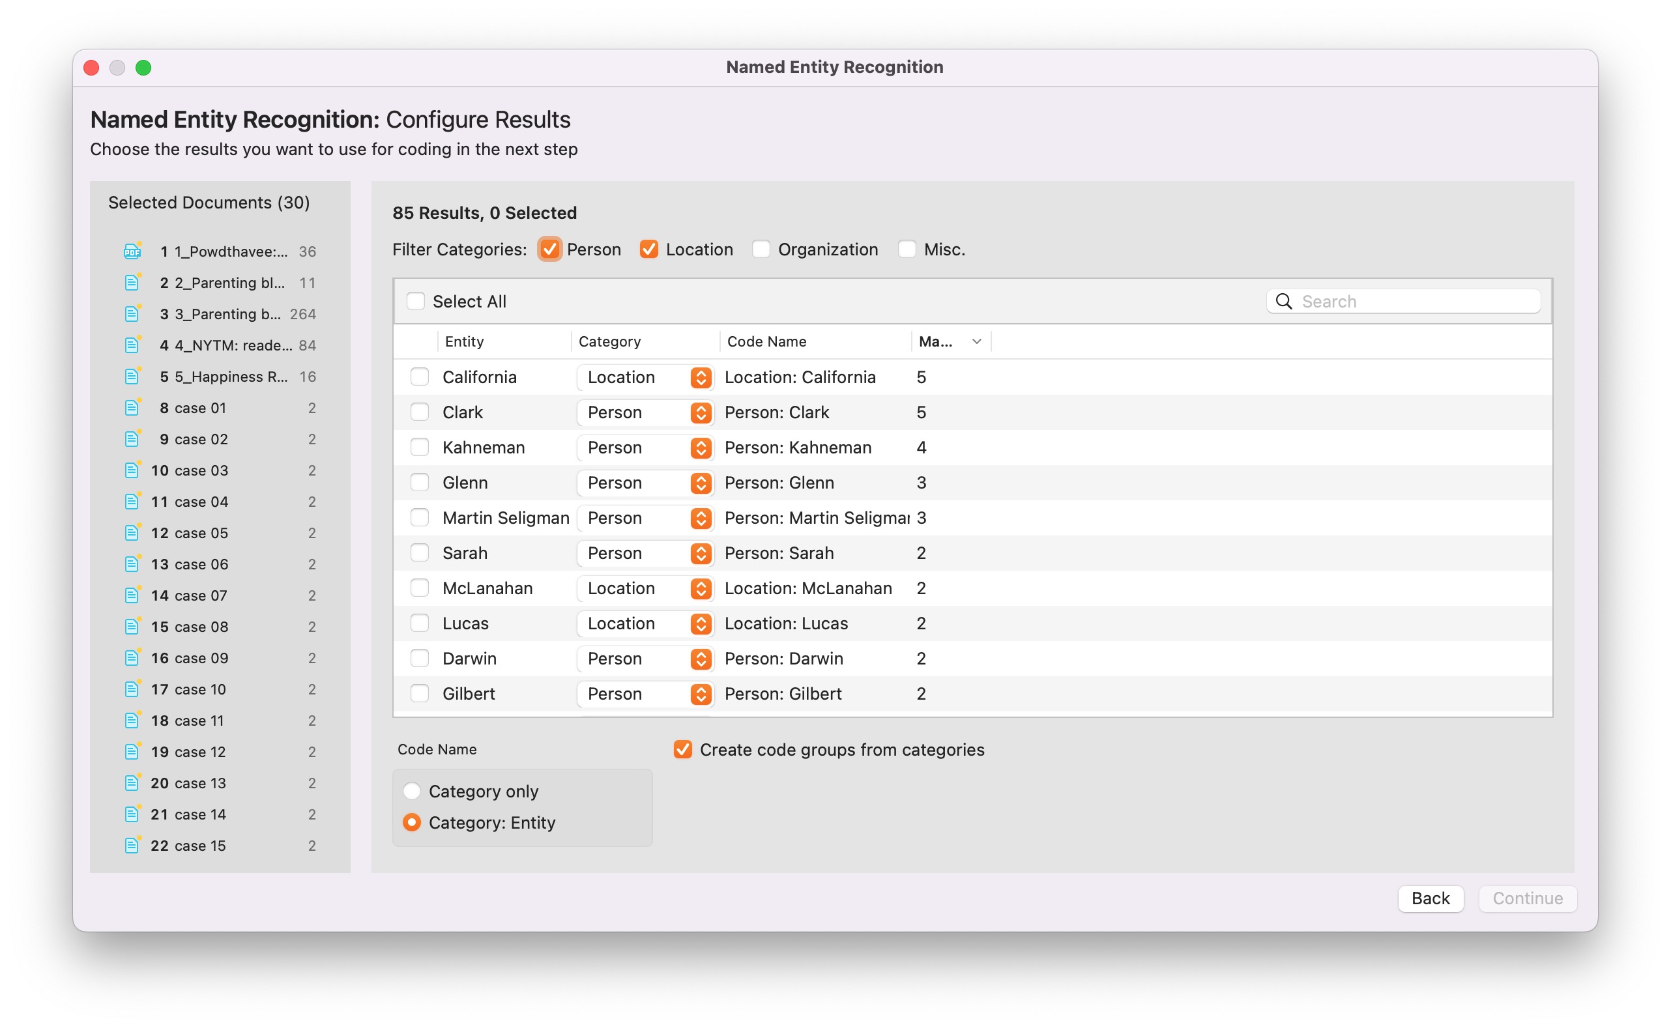This screenshot has height=1028, width=1671.
Task: Click document icon beside 2_Parenting bl...
Action: point(132,283)
